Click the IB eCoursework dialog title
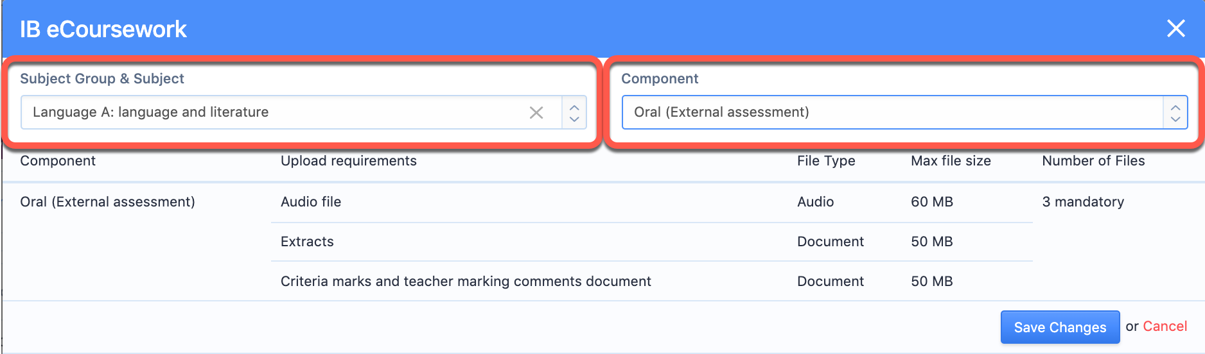This screenshot has height=354, width=1205. [103, 29]
